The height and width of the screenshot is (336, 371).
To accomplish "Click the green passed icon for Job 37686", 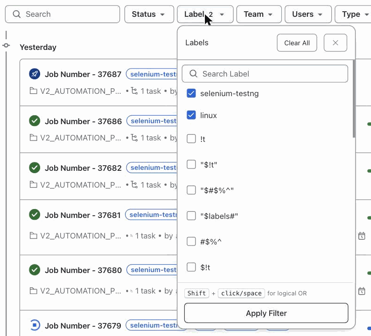I will click(x=35, y=121).
